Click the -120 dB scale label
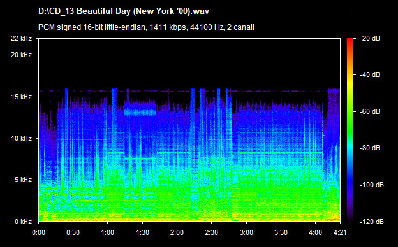The image size is (398, 247). (372, 222)
